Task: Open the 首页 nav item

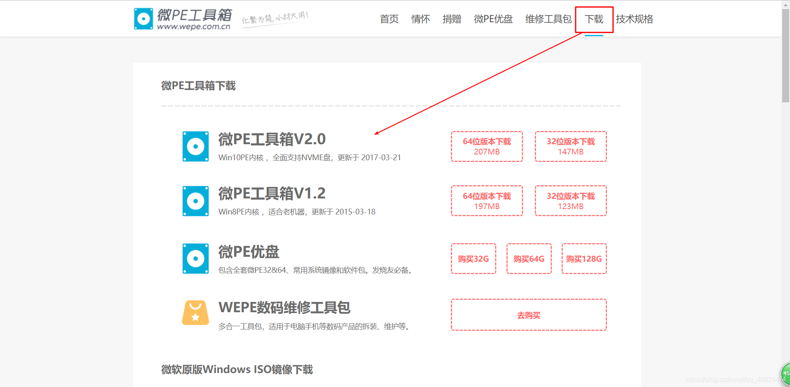Action: pos(389,19)
